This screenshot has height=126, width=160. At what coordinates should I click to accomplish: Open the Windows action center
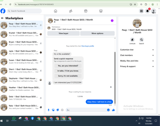pyautogui.click(x=156, y=121)
